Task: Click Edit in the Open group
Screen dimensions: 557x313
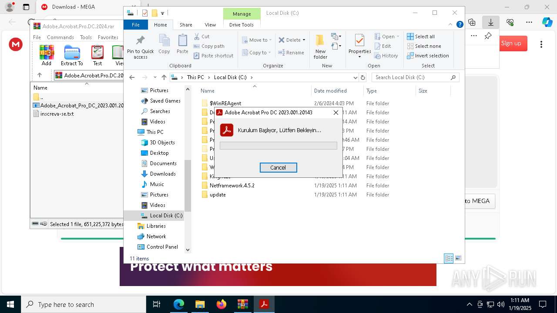Action: 383,46
